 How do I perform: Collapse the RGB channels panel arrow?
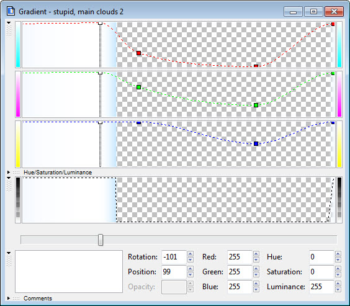[x=9, y=23]
